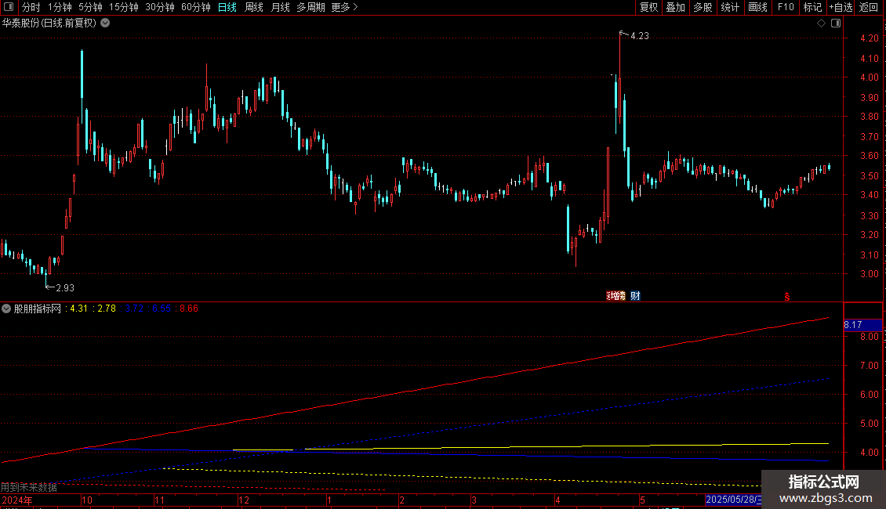Open the 画线 drawing tools
886x509 pixels.
pos(757,7)
